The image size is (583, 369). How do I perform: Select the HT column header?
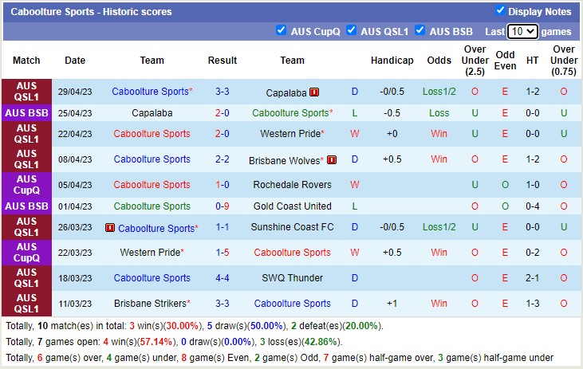coord(532,61)
